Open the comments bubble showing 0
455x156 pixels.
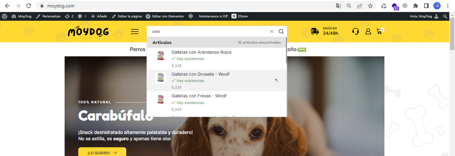(x=82, y=16)
